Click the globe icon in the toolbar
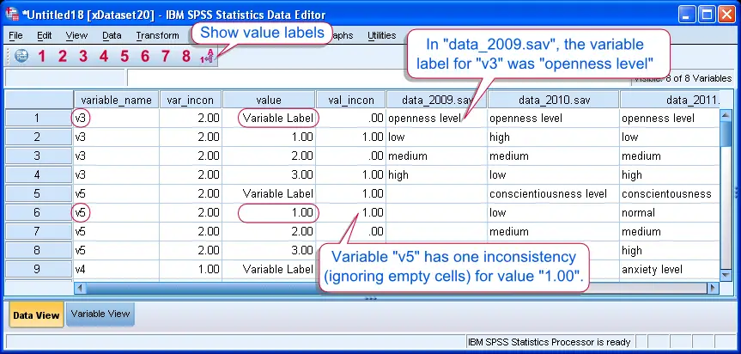Viewport: 741px width, 354px height. [x=20, y=57]
